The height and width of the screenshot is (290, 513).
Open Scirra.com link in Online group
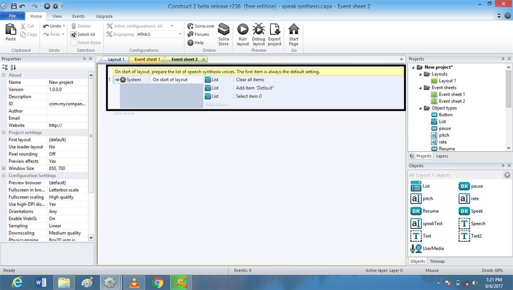201,26
